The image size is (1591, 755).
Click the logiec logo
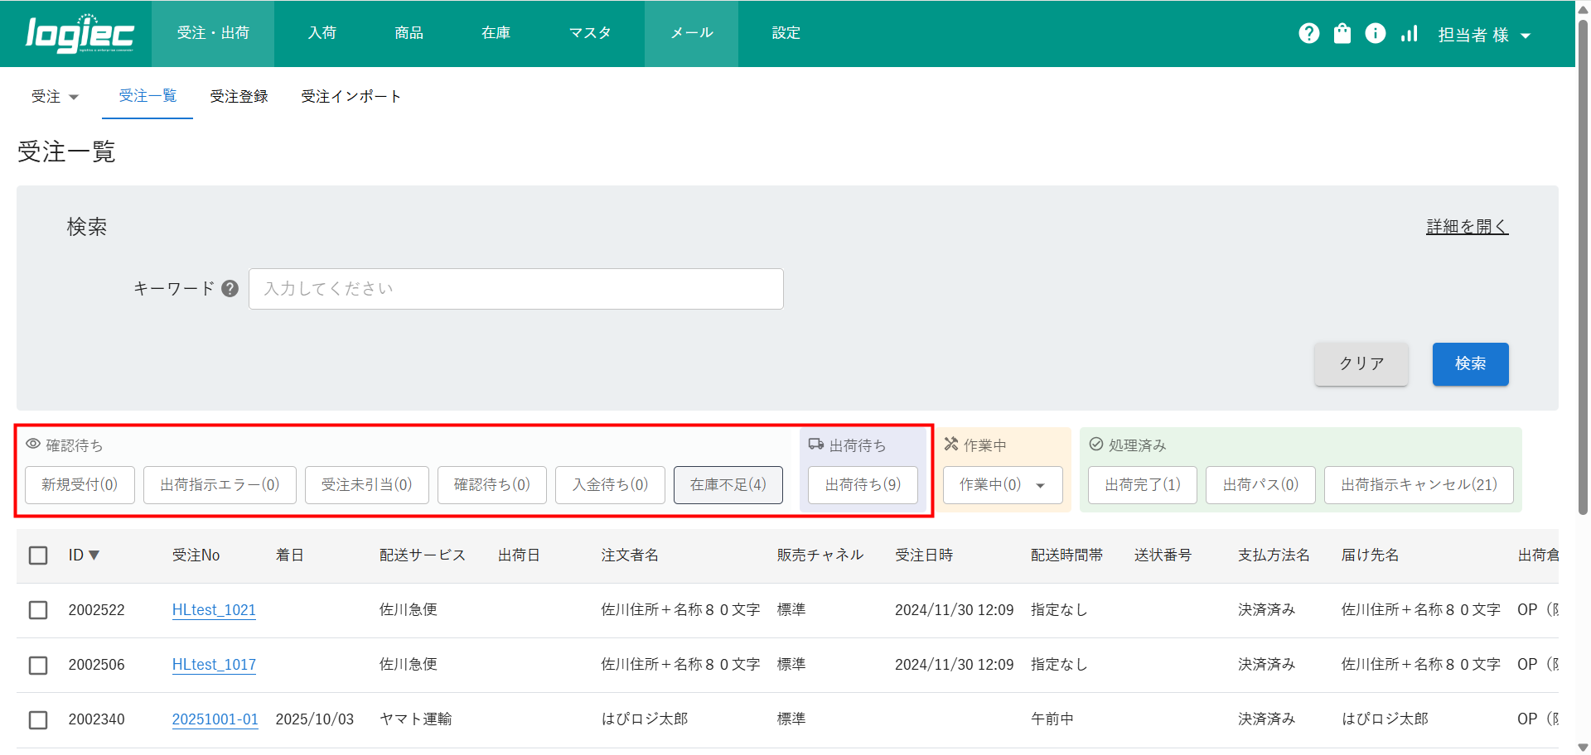80,34
